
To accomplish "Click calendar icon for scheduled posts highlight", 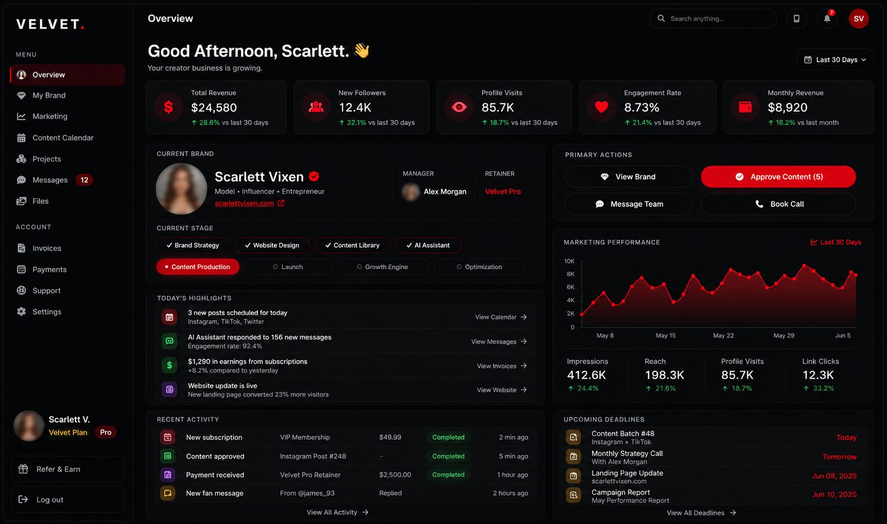I will (169, 317).
